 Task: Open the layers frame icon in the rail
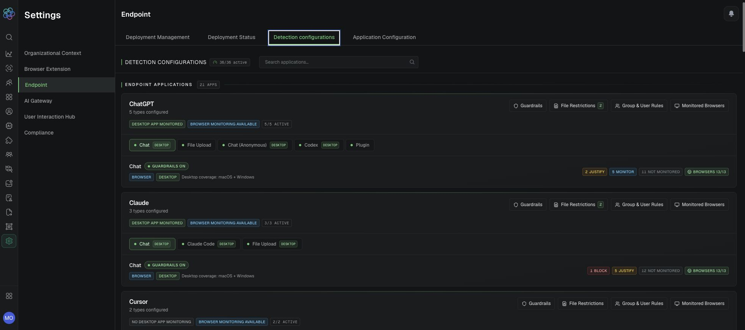[9, 227]
